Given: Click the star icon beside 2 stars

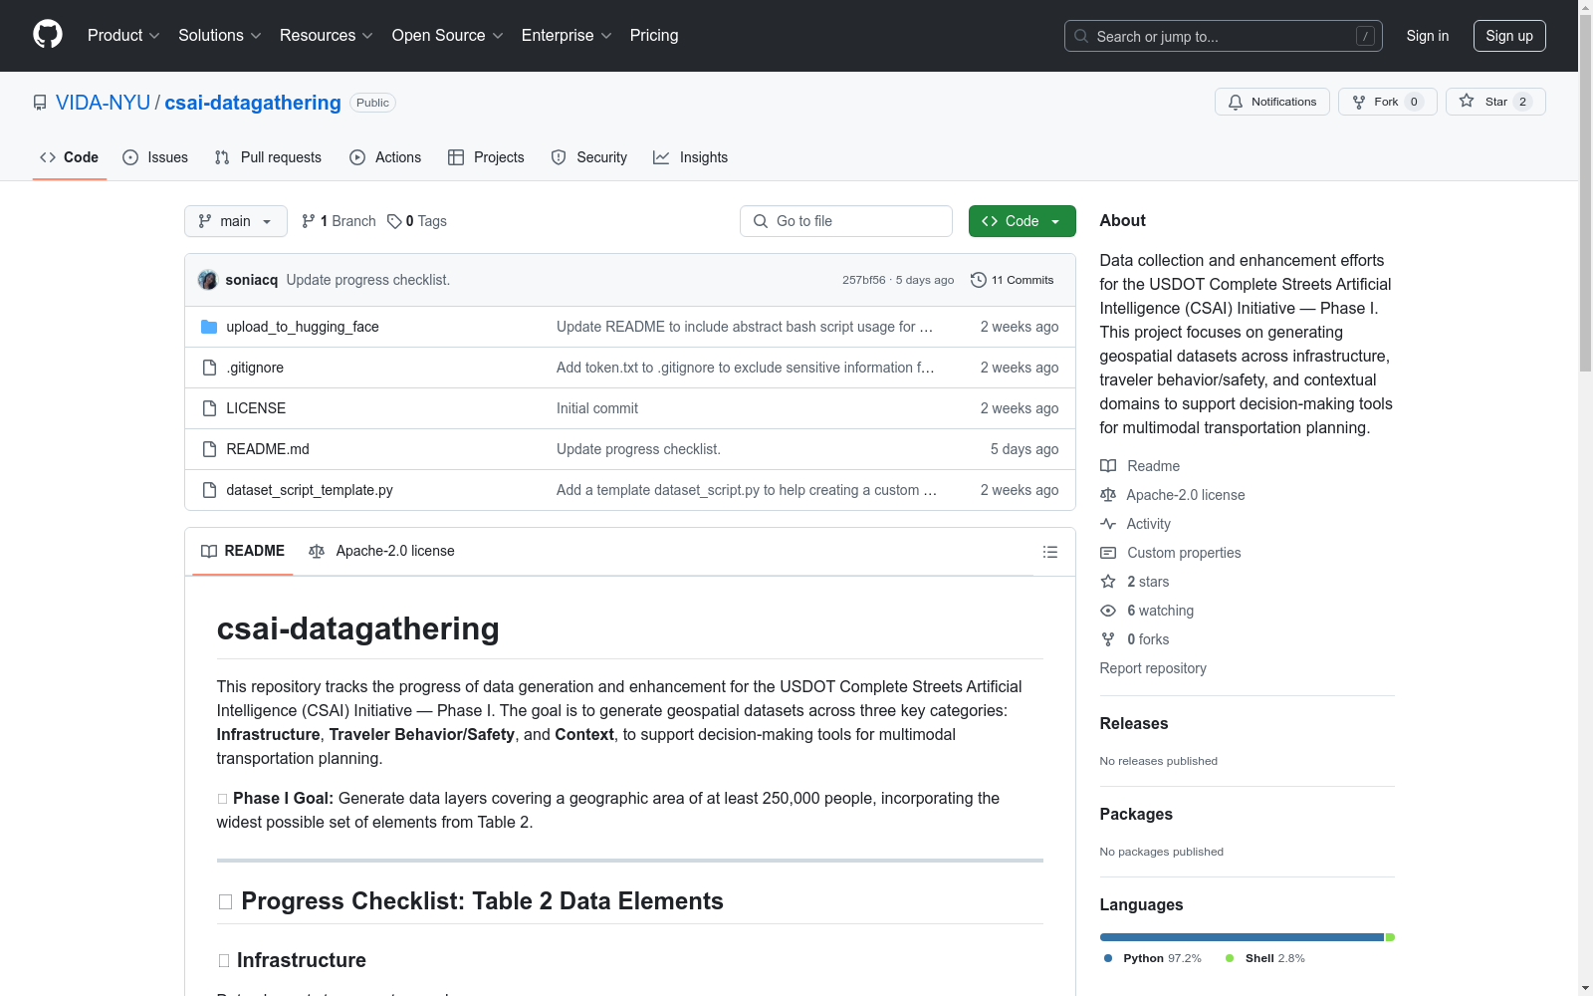Looking at the screenshot, I should pos(1108,582).
